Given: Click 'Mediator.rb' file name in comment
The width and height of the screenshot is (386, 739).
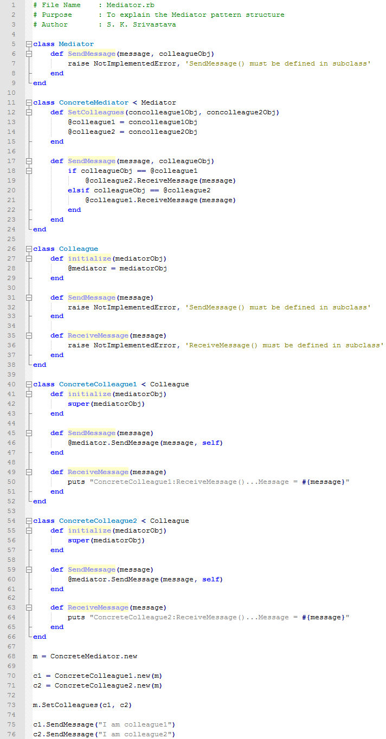Looking at the screenshot, I should pos(130,5).
